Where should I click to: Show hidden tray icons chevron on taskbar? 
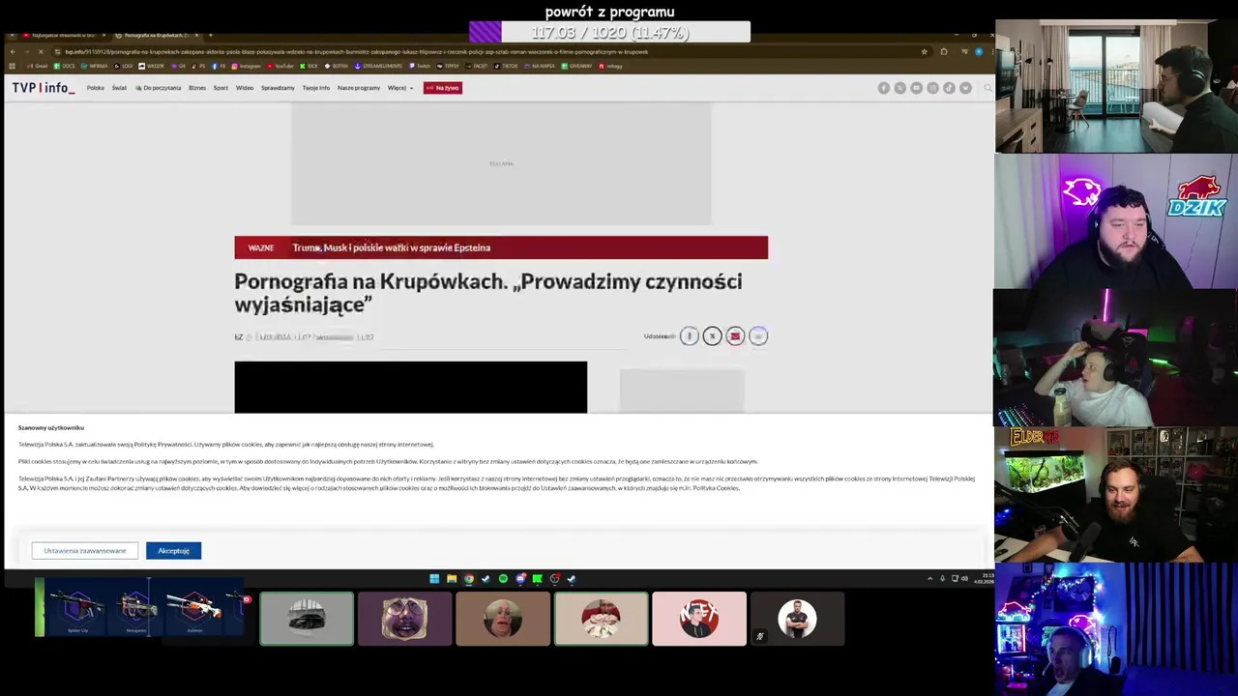(929, 579)
